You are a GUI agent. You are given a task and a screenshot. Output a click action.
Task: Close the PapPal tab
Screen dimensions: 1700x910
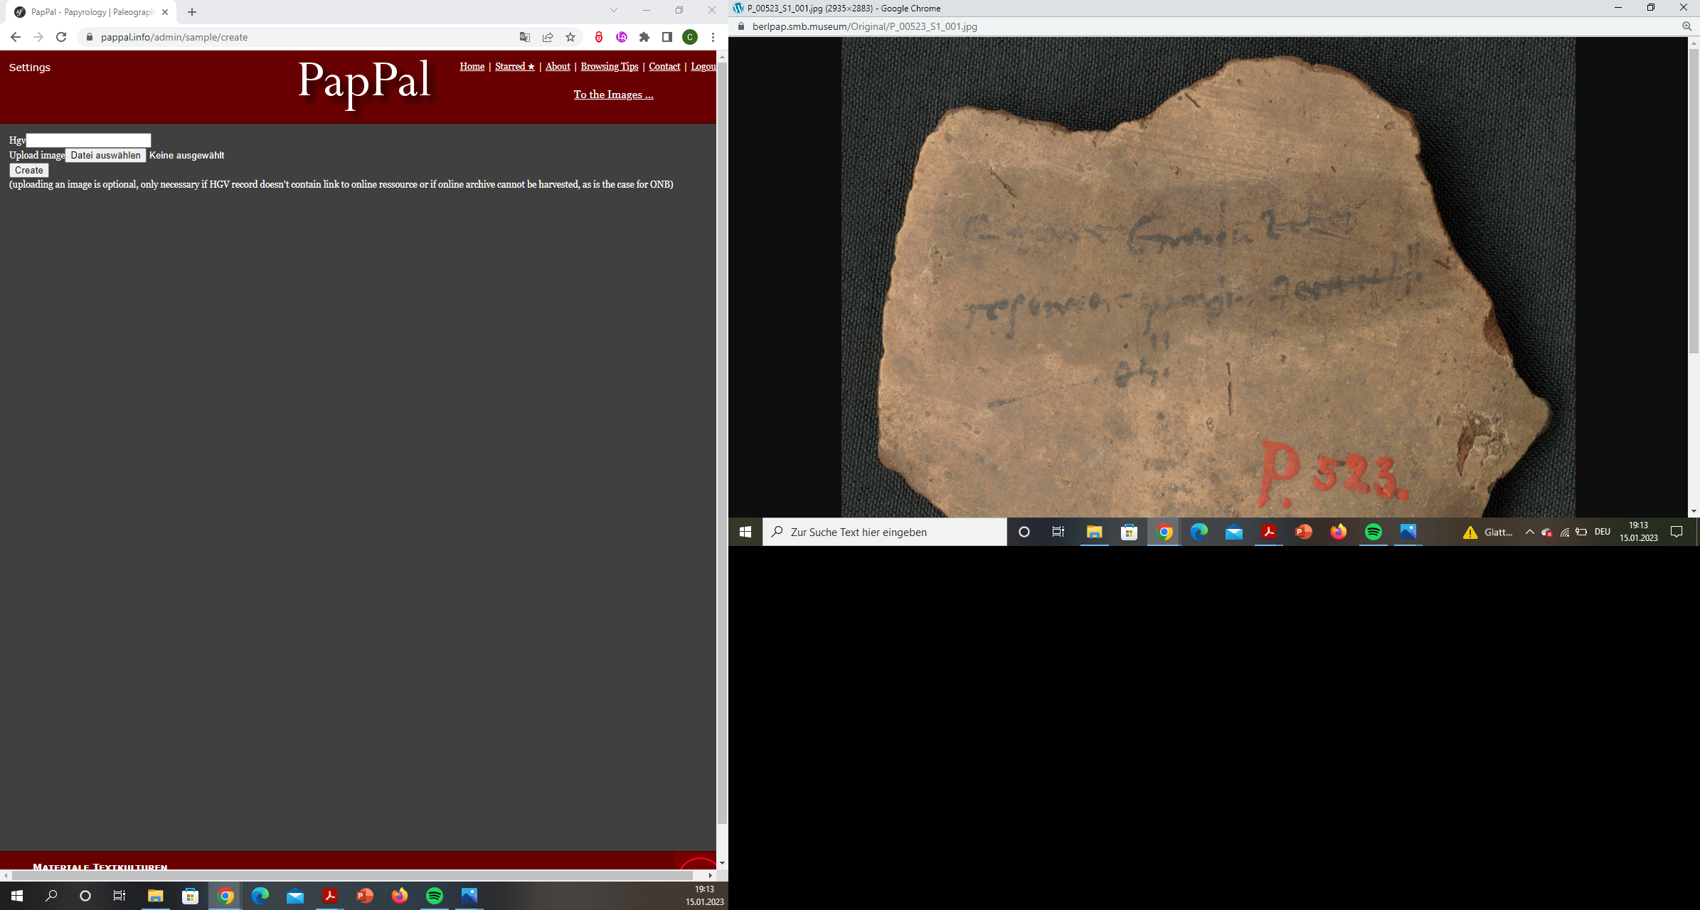[165, 12]
